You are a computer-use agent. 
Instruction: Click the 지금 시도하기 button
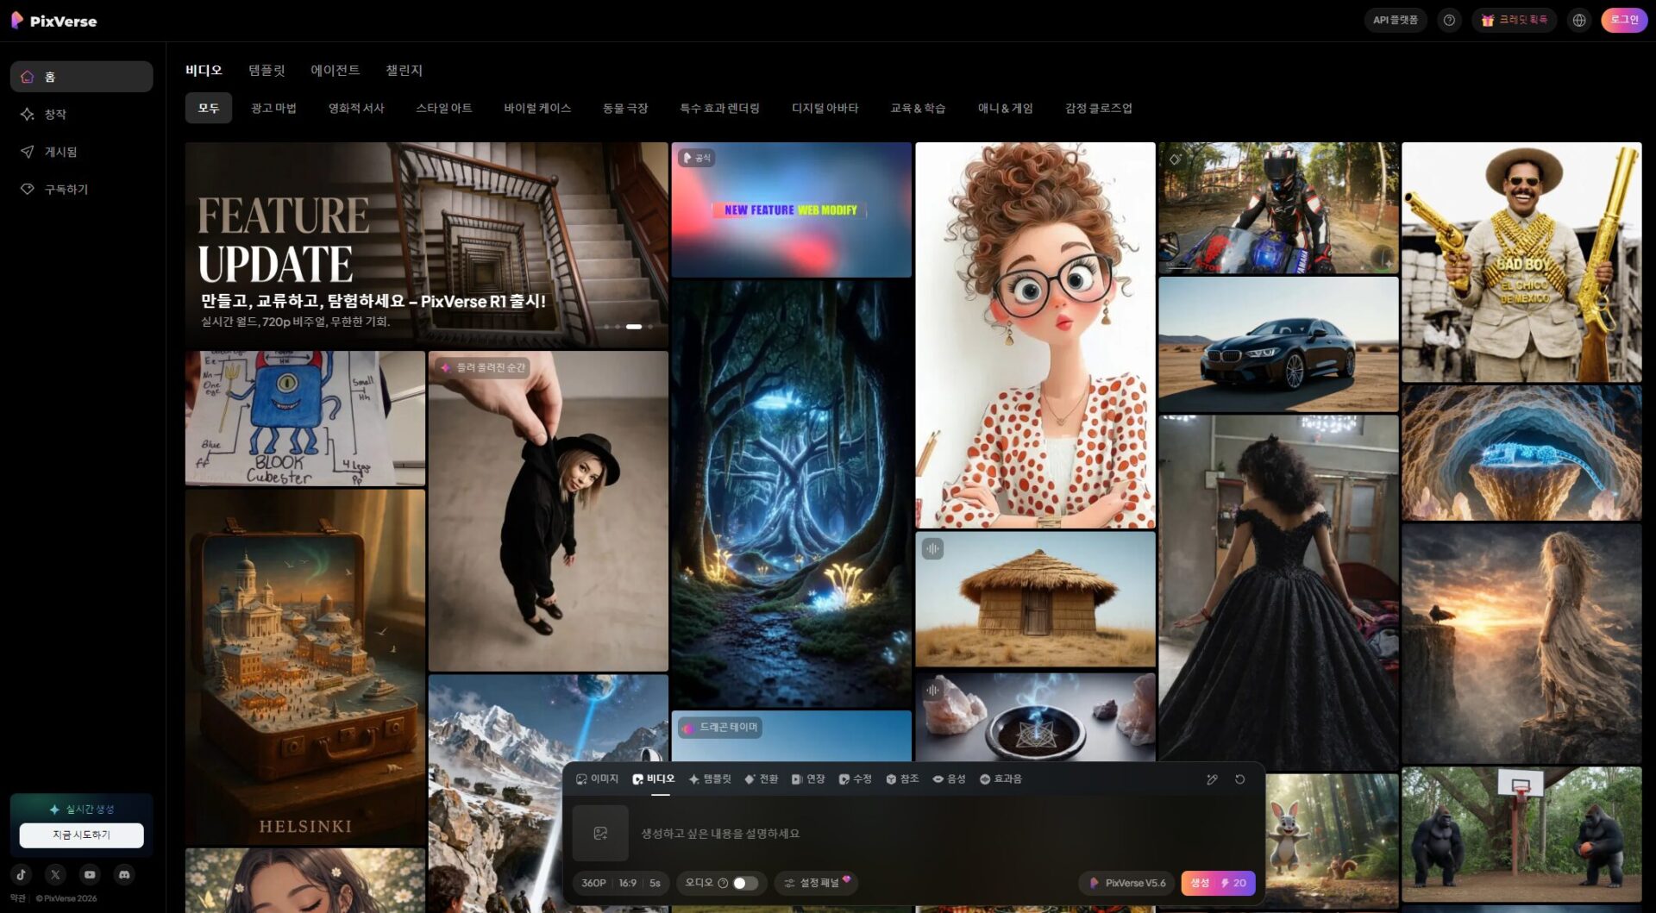pyautogui.click(x=82, y=835)
